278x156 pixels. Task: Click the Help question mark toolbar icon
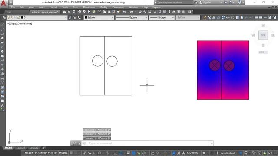[x=189, y=12]
